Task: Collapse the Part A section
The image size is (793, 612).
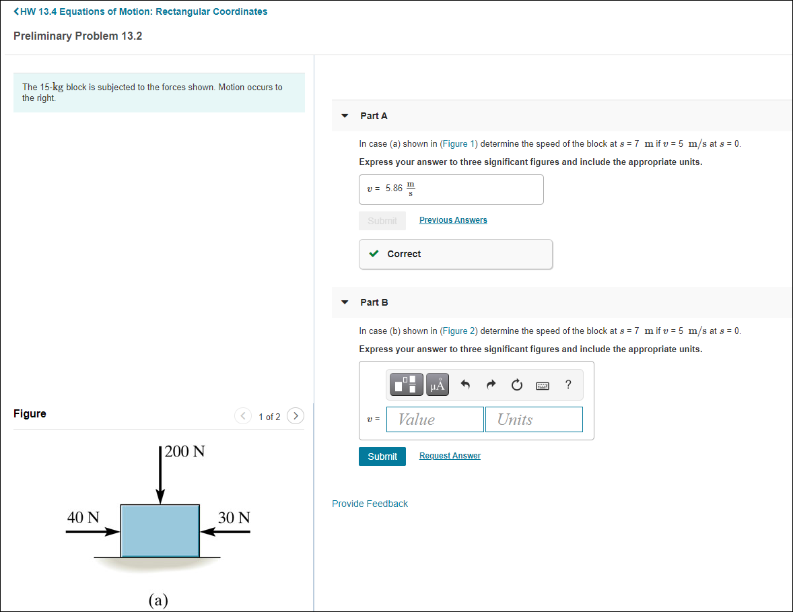Action: coord(344,115)
